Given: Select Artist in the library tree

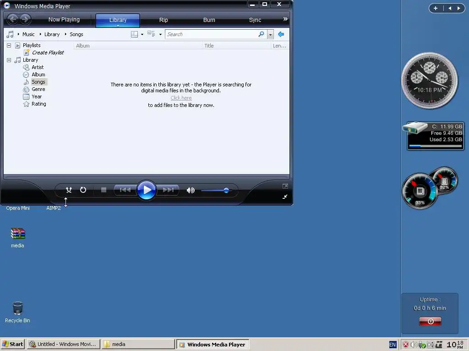Looking at the screenshot, I should coord(38,67).
